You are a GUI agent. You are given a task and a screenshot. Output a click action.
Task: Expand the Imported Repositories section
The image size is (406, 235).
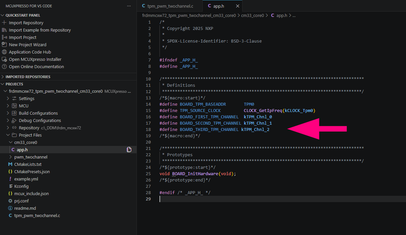(3, 77)
